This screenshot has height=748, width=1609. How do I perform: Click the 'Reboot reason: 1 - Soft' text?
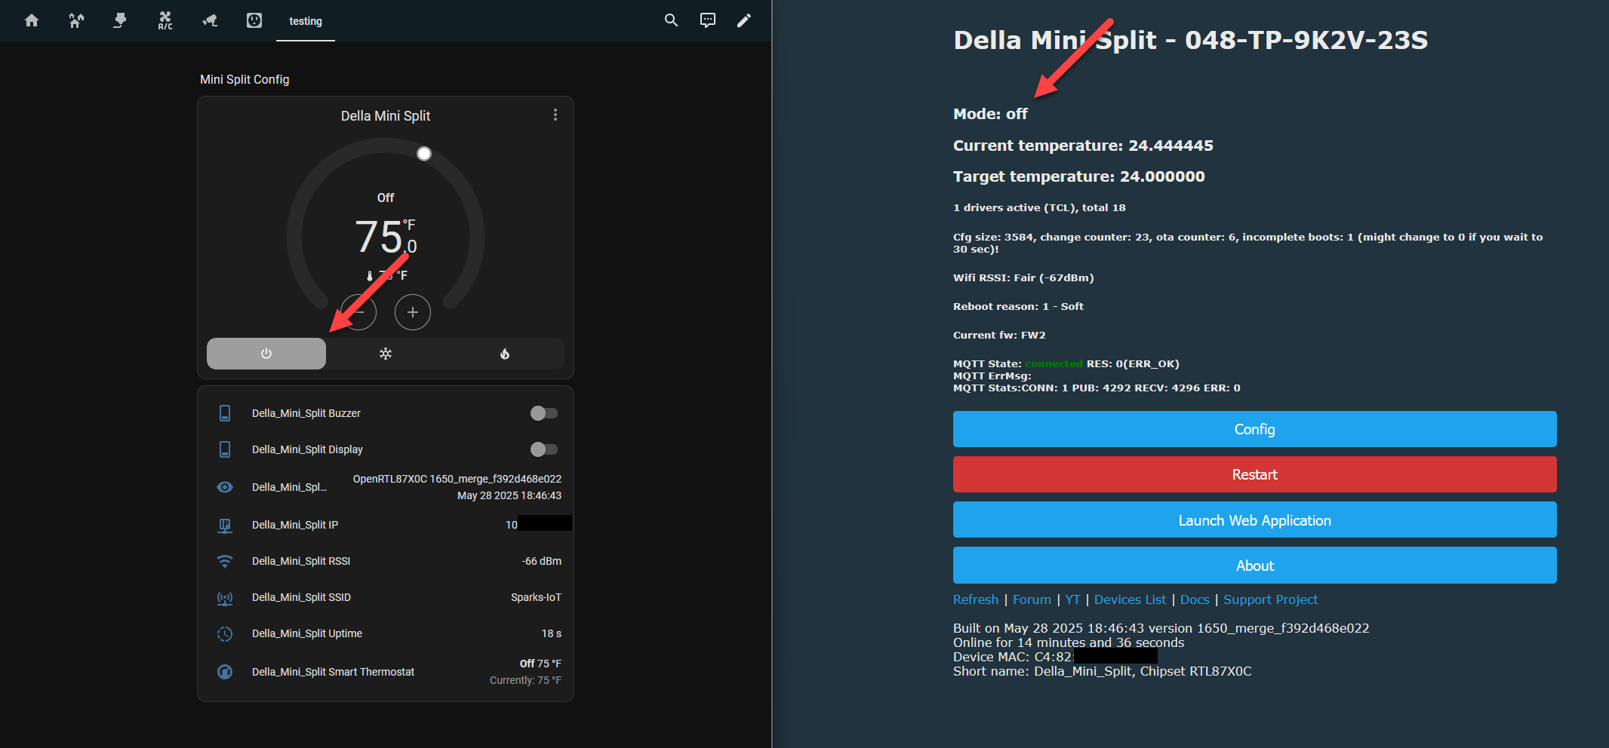tap(1018, 306)
